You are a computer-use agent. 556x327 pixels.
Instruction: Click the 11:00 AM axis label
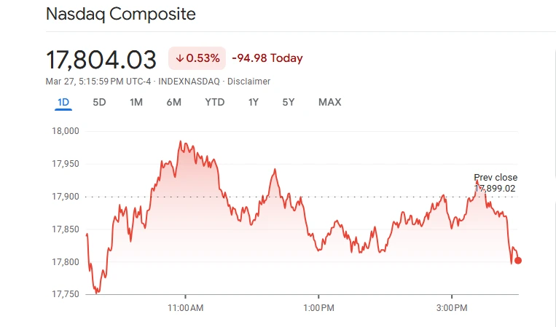[x=186, y=308]
